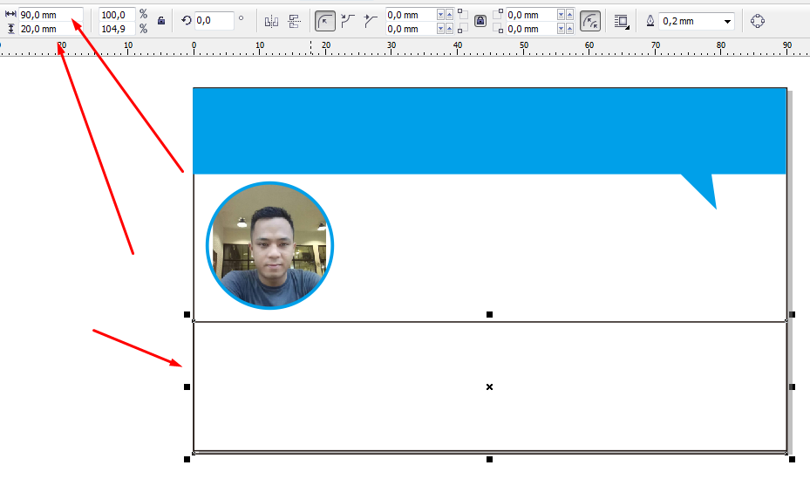Click the bottom-right corner selection handle
The height and width of the screenshot is (479, 810).
pyautogui.click(x=792, y=459)
